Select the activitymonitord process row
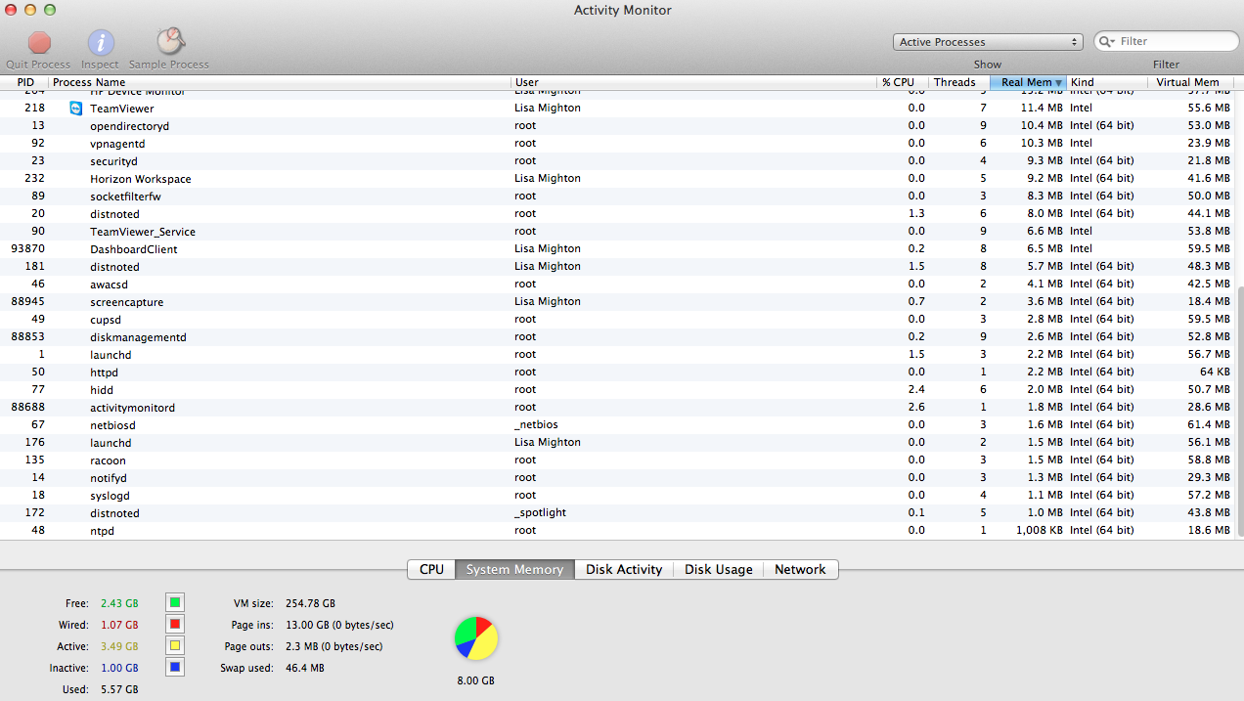The image size is (1244, 701). click(x=617, y=408)
